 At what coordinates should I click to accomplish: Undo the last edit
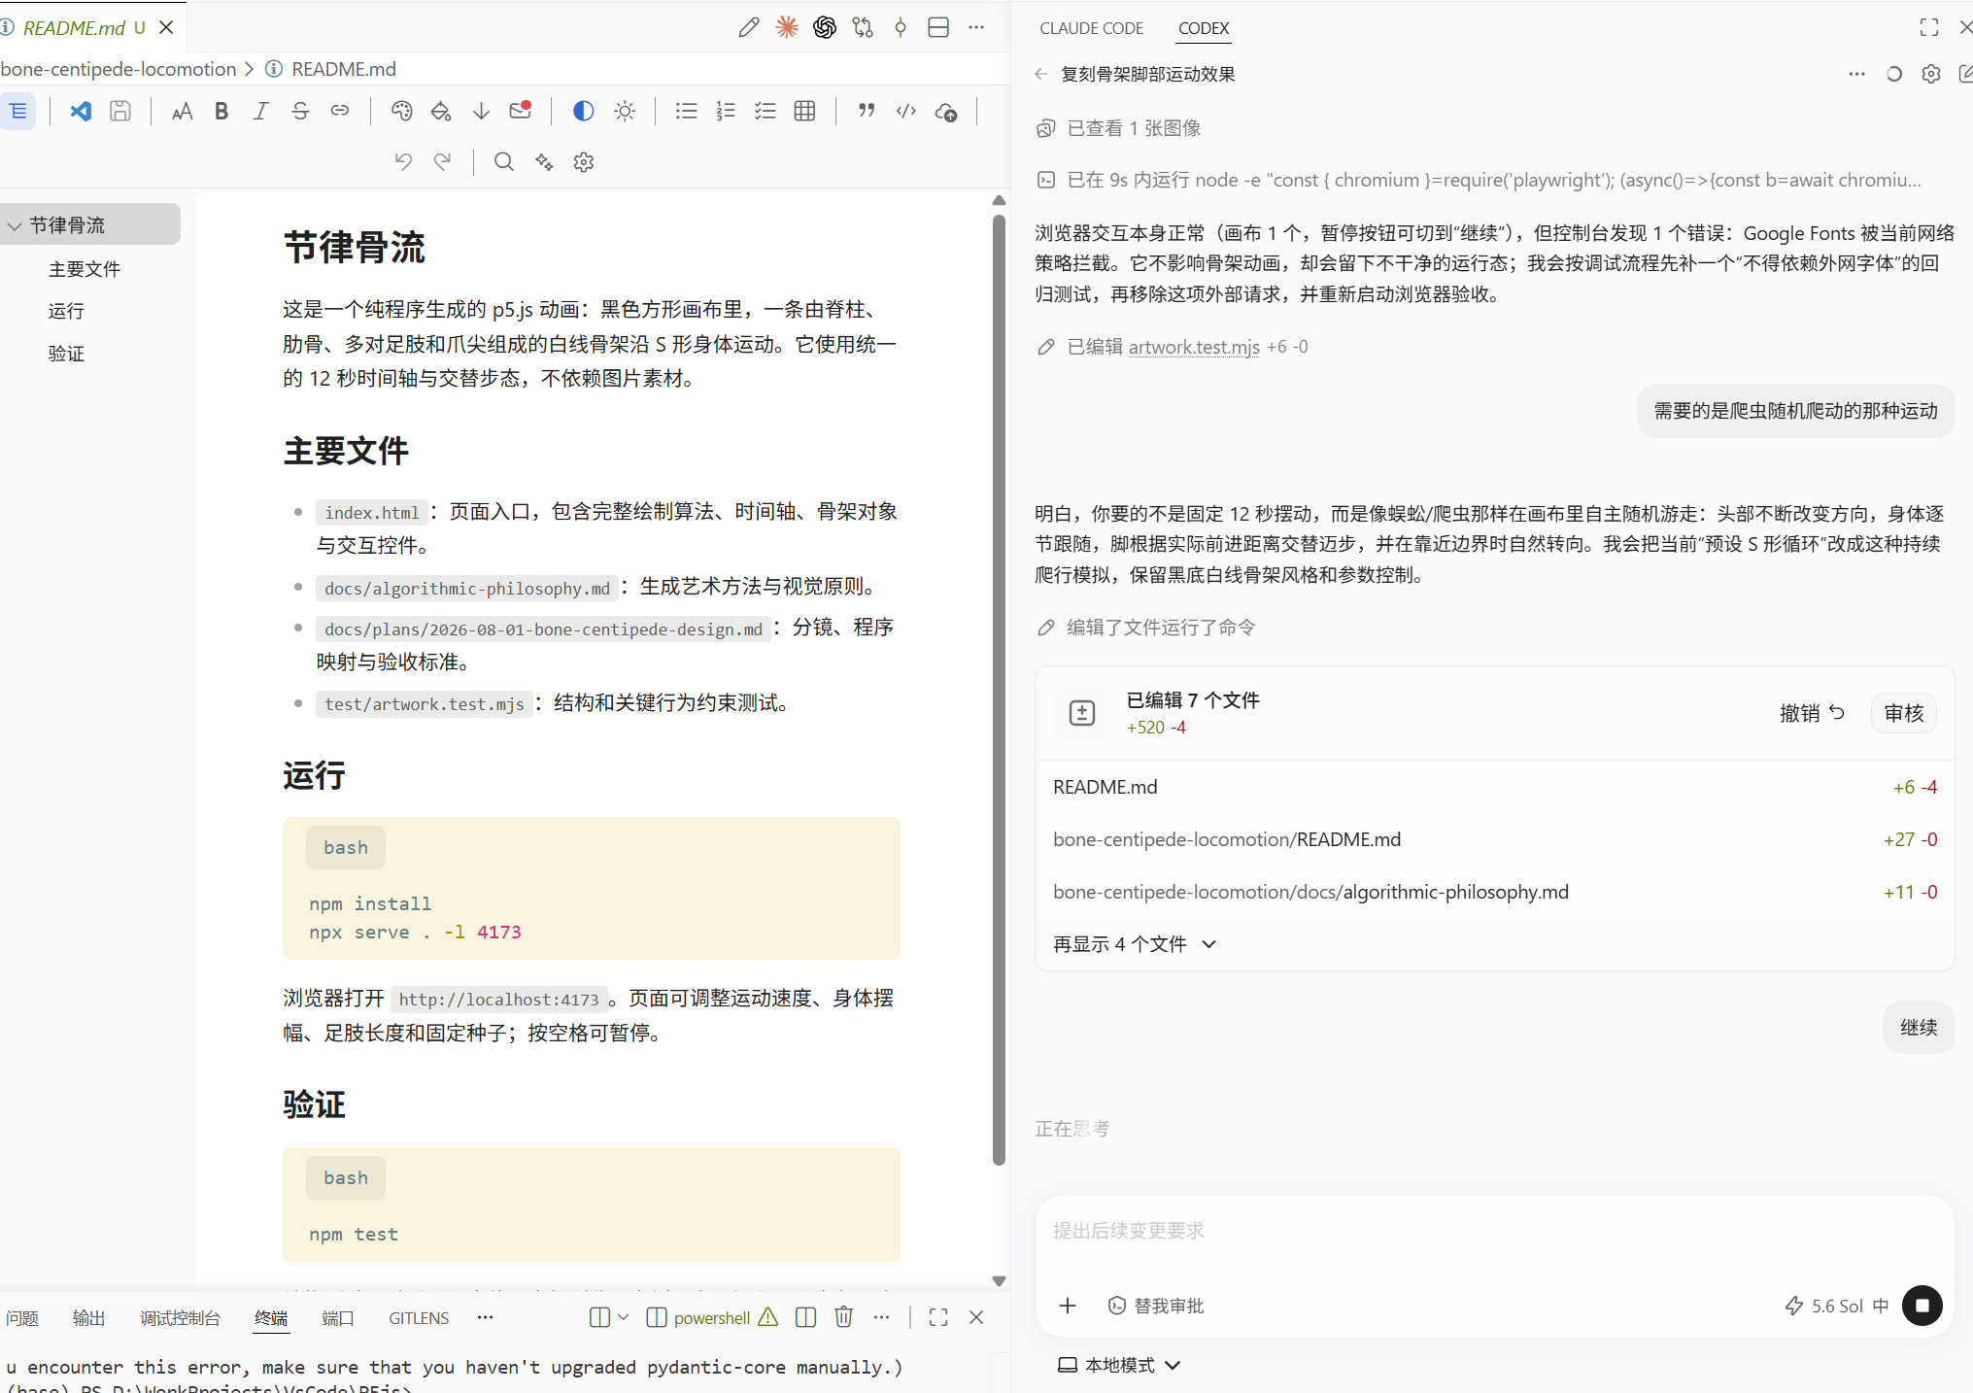click(403, 161)
